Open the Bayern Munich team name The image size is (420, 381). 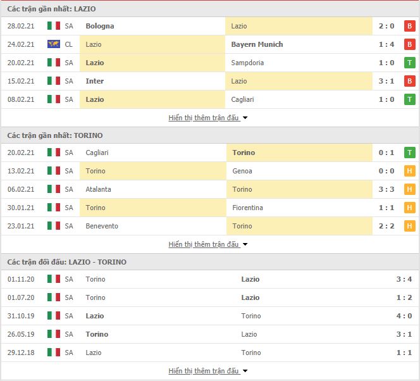[257, 44]
